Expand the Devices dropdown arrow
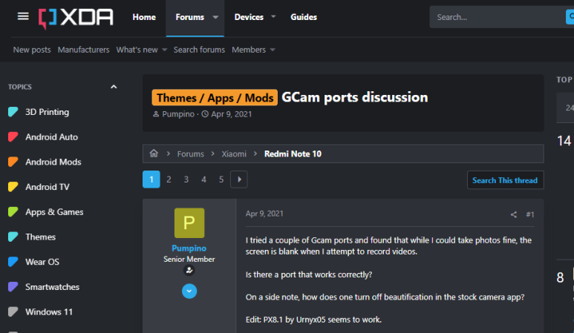The height and width of the screenshot is (333, 574). point(273,17)
